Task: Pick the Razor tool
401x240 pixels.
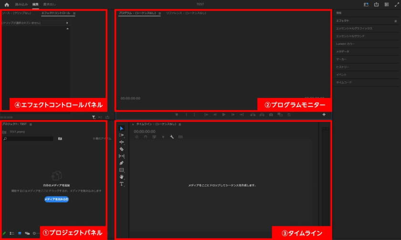Action: point(121,149)
